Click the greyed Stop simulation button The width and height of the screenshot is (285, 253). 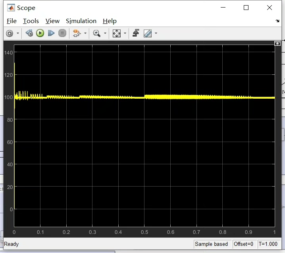[62, 33]
